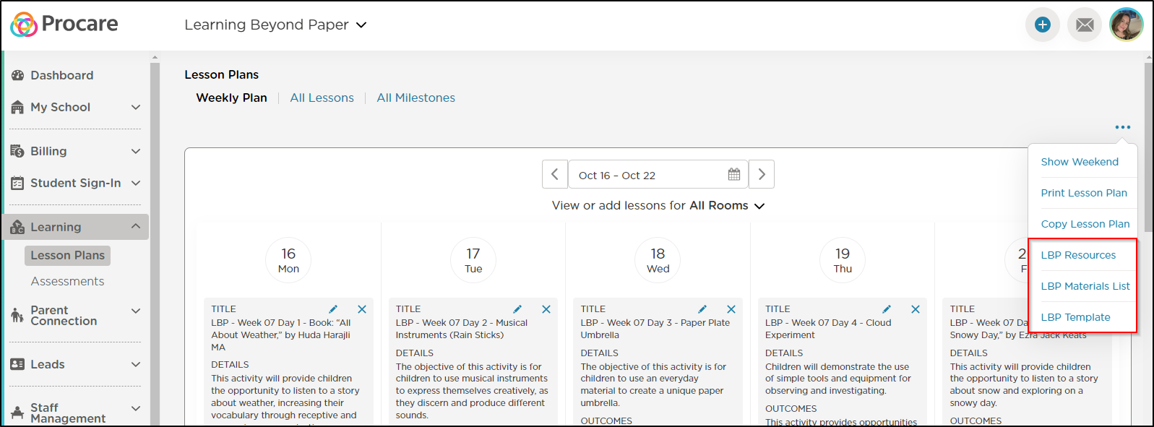Switch to the Weekly Plan tab
The width and height of the screenshot is (1154, 427).
click(x=231, y=98)
